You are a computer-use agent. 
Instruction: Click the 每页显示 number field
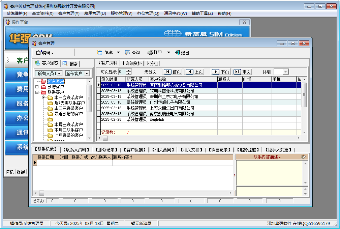pos(122,72)
